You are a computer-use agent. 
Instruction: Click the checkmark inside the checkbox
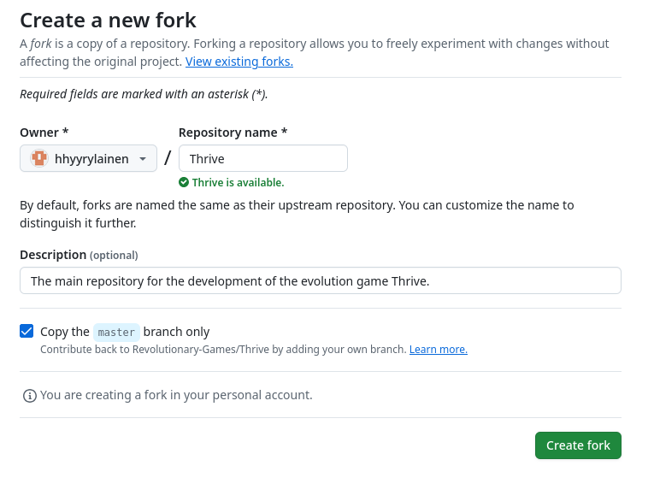[27, 331]
